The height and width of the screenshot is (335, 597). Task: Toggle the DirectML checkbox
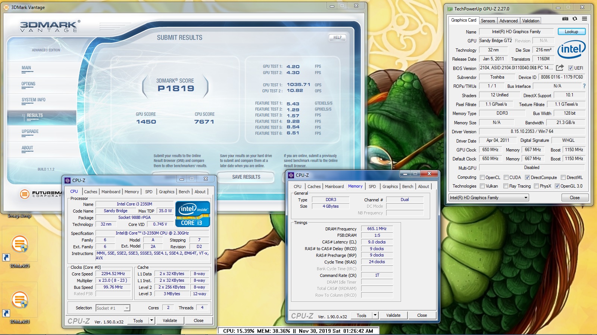(x=563, y=178)
